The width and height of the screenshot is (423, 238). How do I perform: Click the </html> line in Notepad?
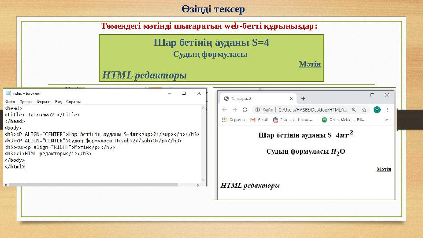(x=15, y=167)
